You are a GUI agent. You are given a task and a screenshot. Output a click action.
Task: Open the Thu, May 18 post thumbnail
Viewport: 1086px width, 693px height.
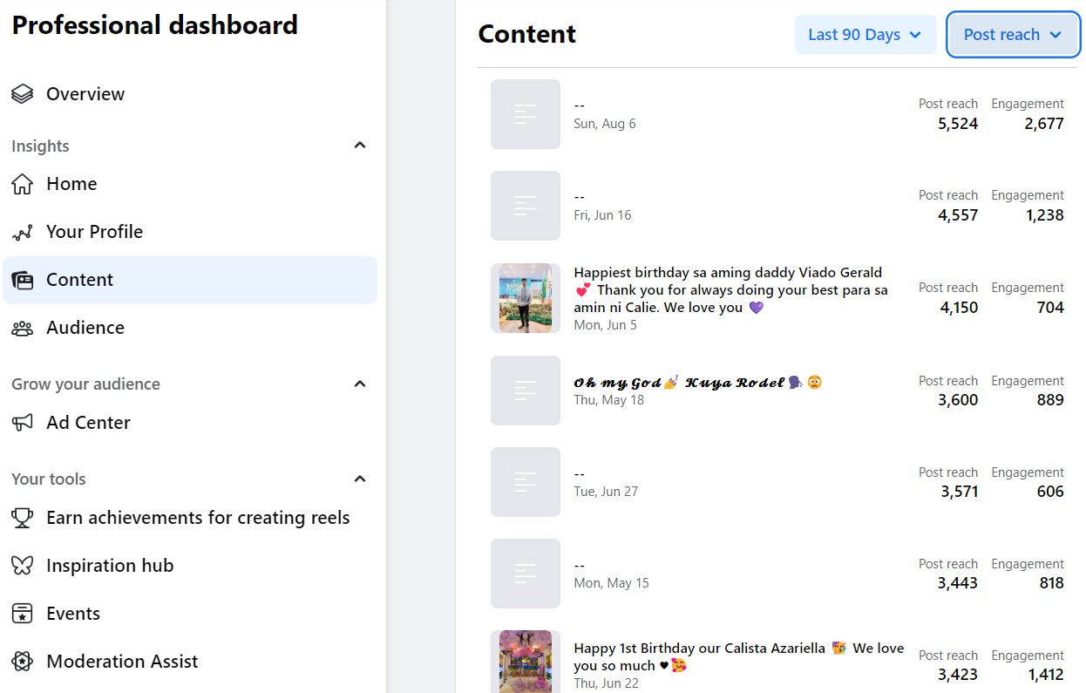point(526,391)
